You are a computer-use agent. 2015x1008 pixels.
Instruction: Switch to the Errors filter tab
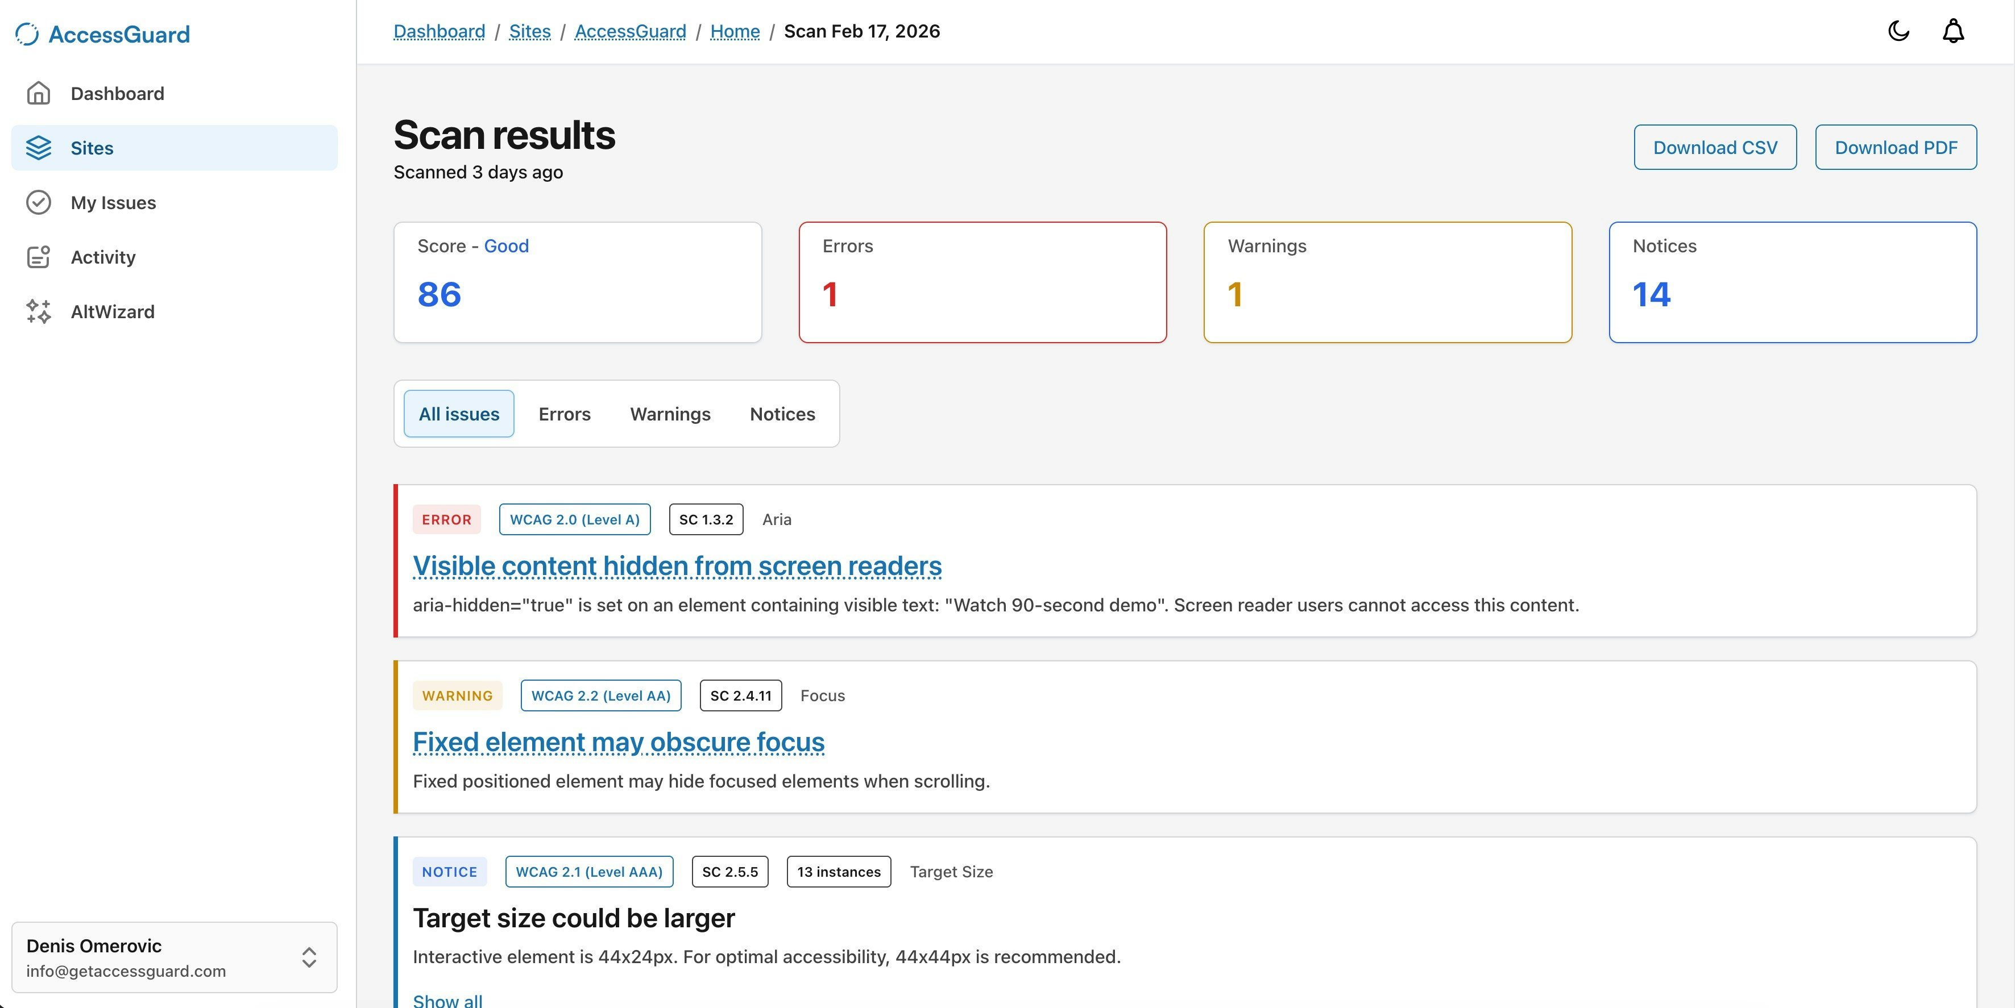point(563,414)
